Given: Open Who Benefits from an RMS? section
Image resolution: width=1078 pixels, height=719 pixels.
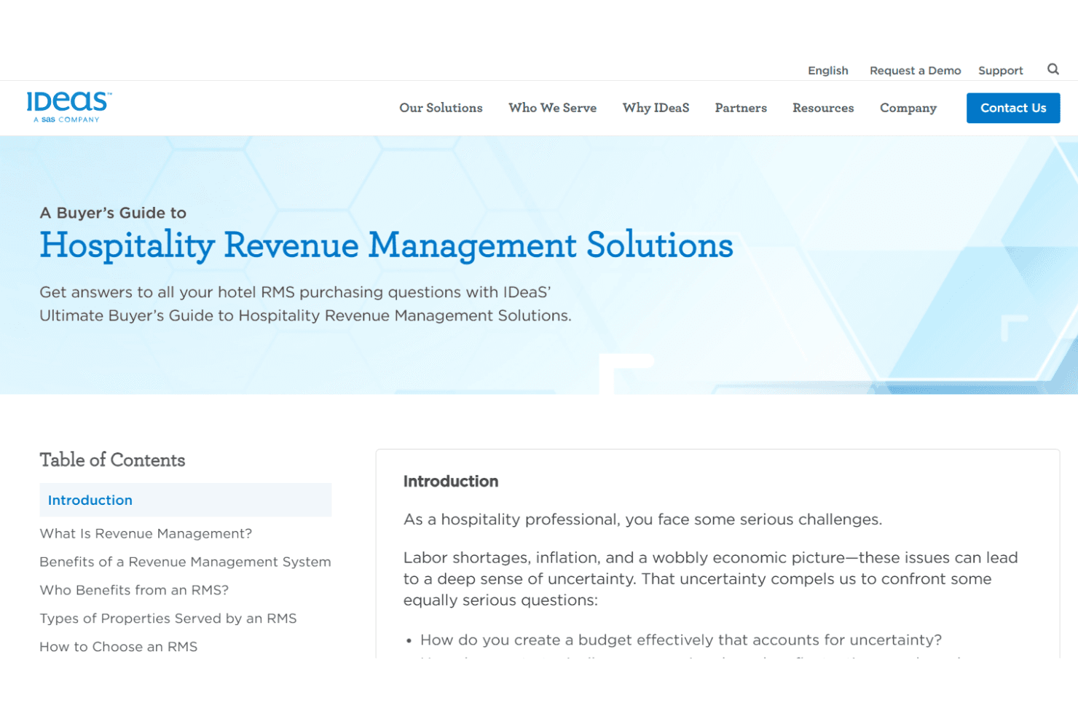Looking at the screenshot, I should (134, 591).
